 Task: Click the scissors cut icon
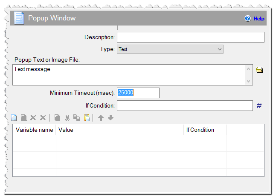click(67, 118)
